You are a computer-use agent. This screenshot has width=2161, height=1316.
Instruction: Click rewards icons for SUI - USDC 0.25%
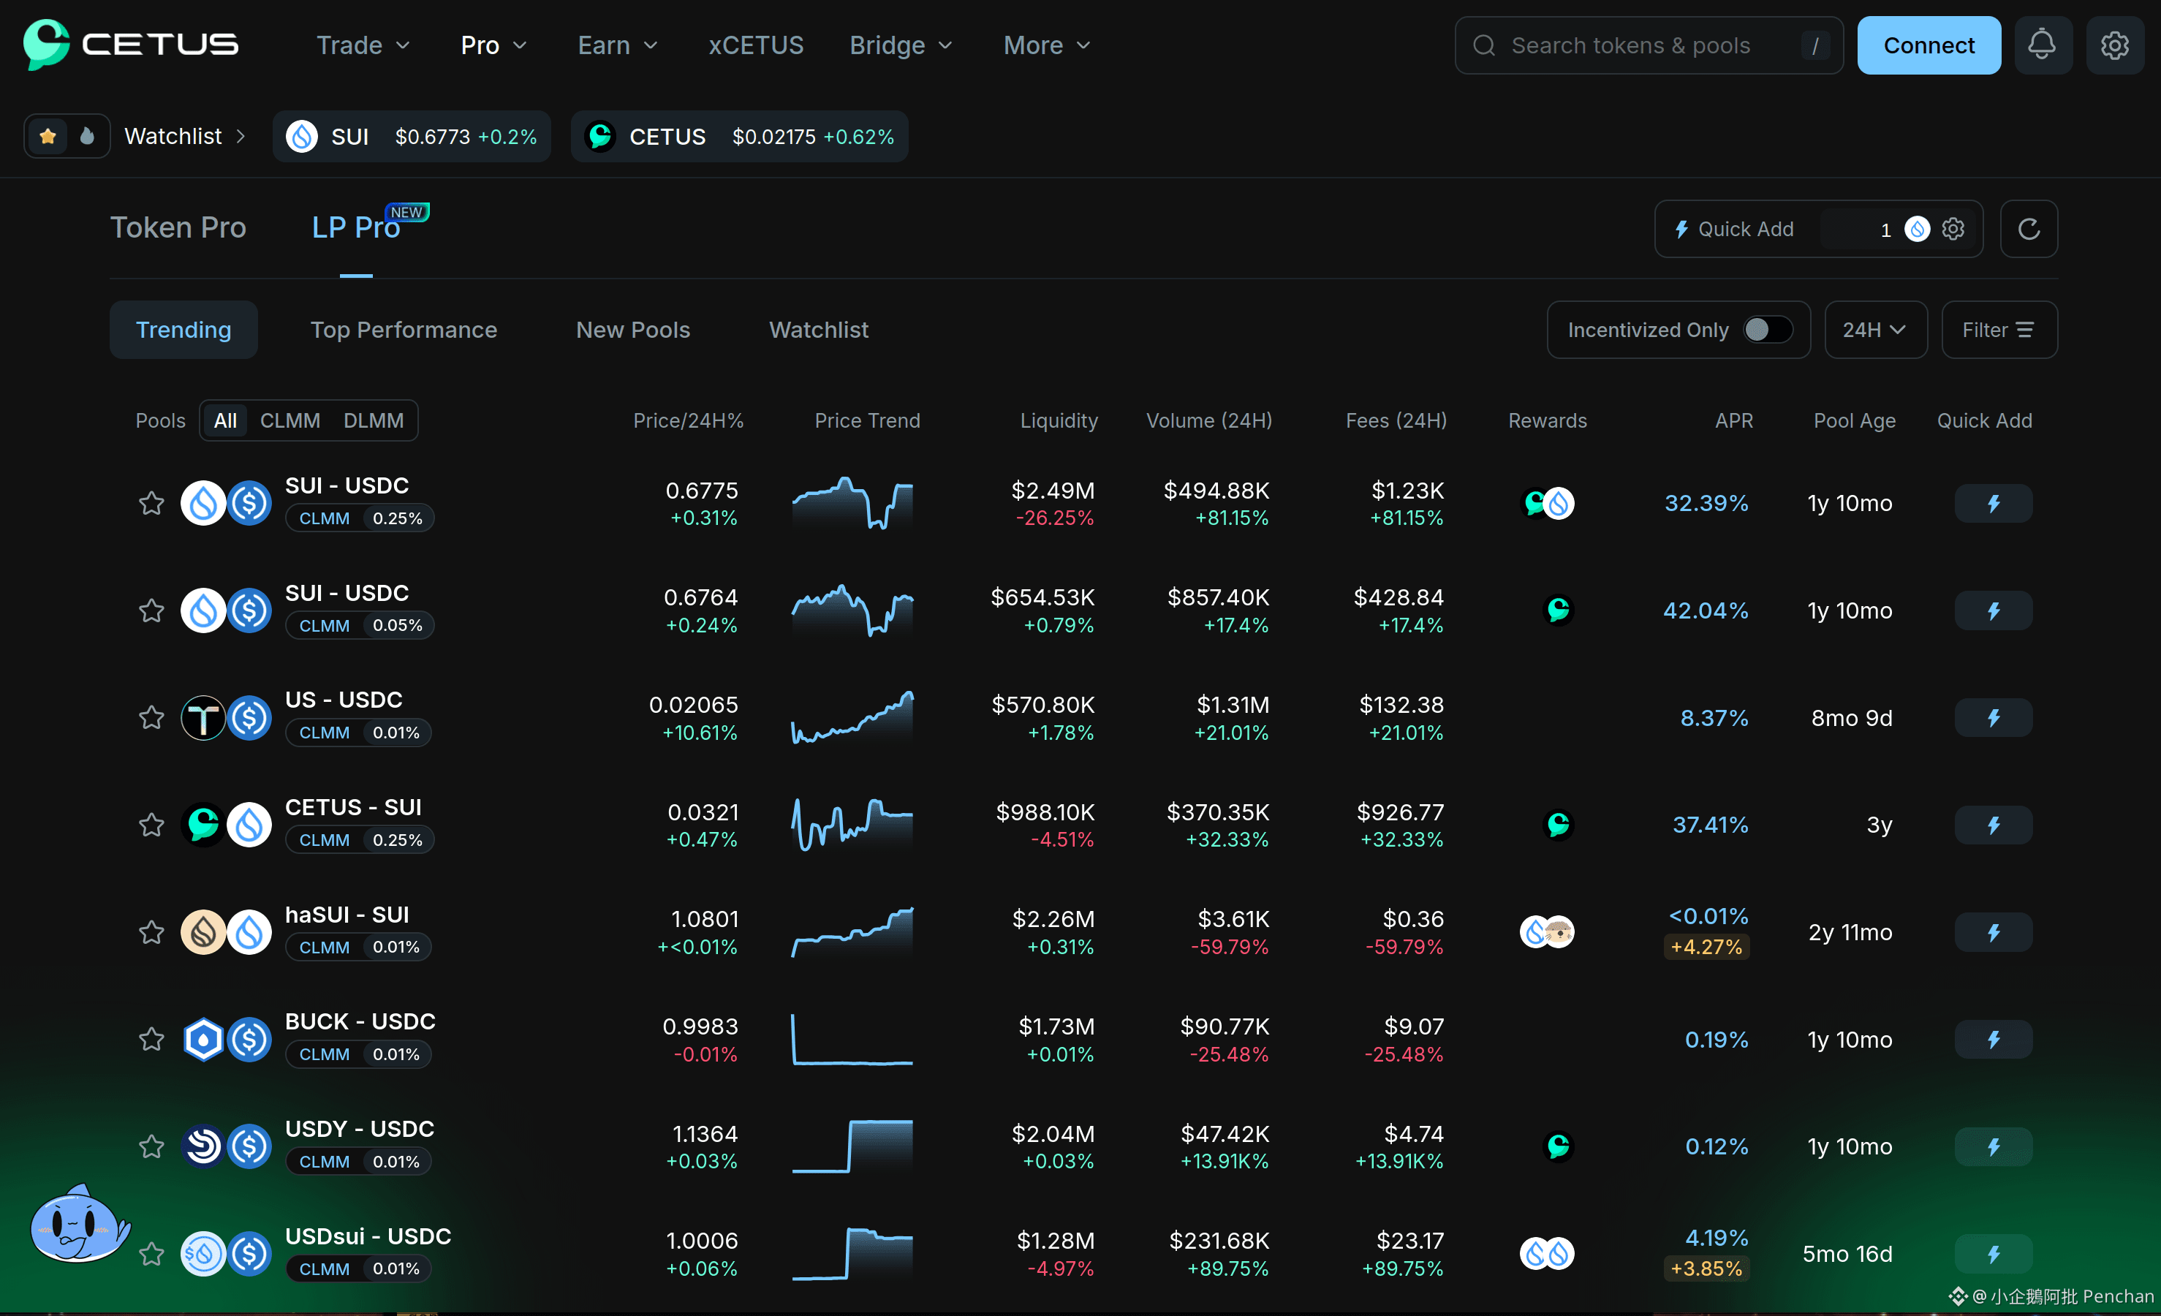(x=1547, y=504)
